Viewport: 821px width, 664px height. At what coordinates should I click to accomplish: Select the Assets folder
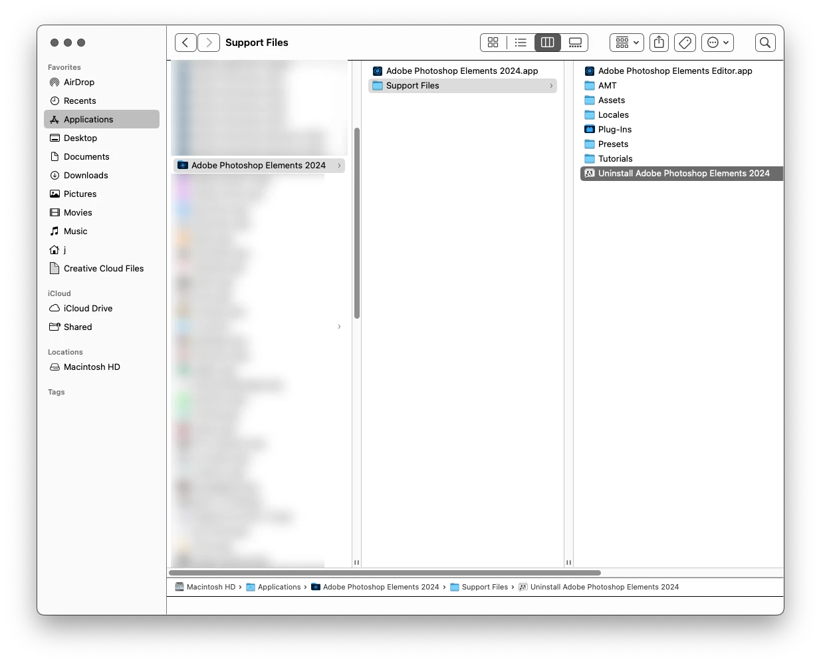coord(681,100)
